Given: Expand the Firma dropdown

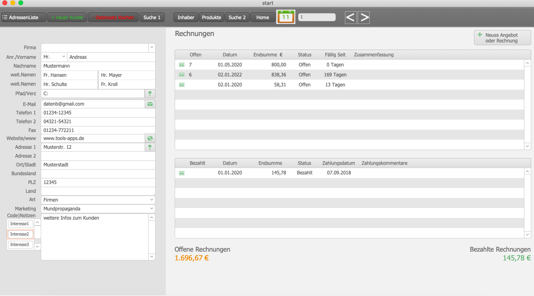Looking at the screenshot, I should (x=152, y=48).
